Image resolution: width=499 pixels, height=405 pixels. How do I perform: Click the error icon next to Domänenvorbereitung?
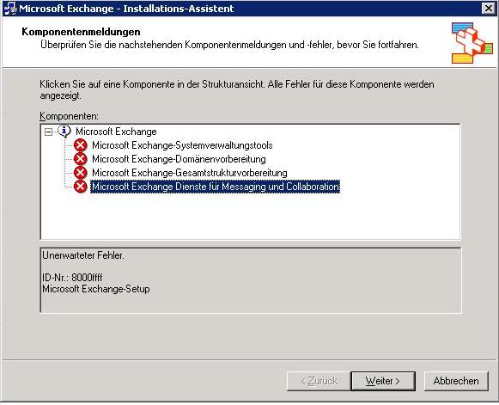pyautogui.click(x=80, y=159)
